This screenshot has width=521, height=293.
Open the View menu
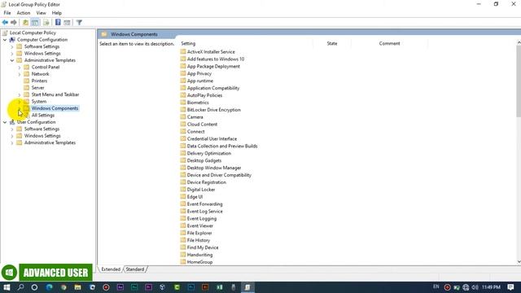tap(42, 13)
